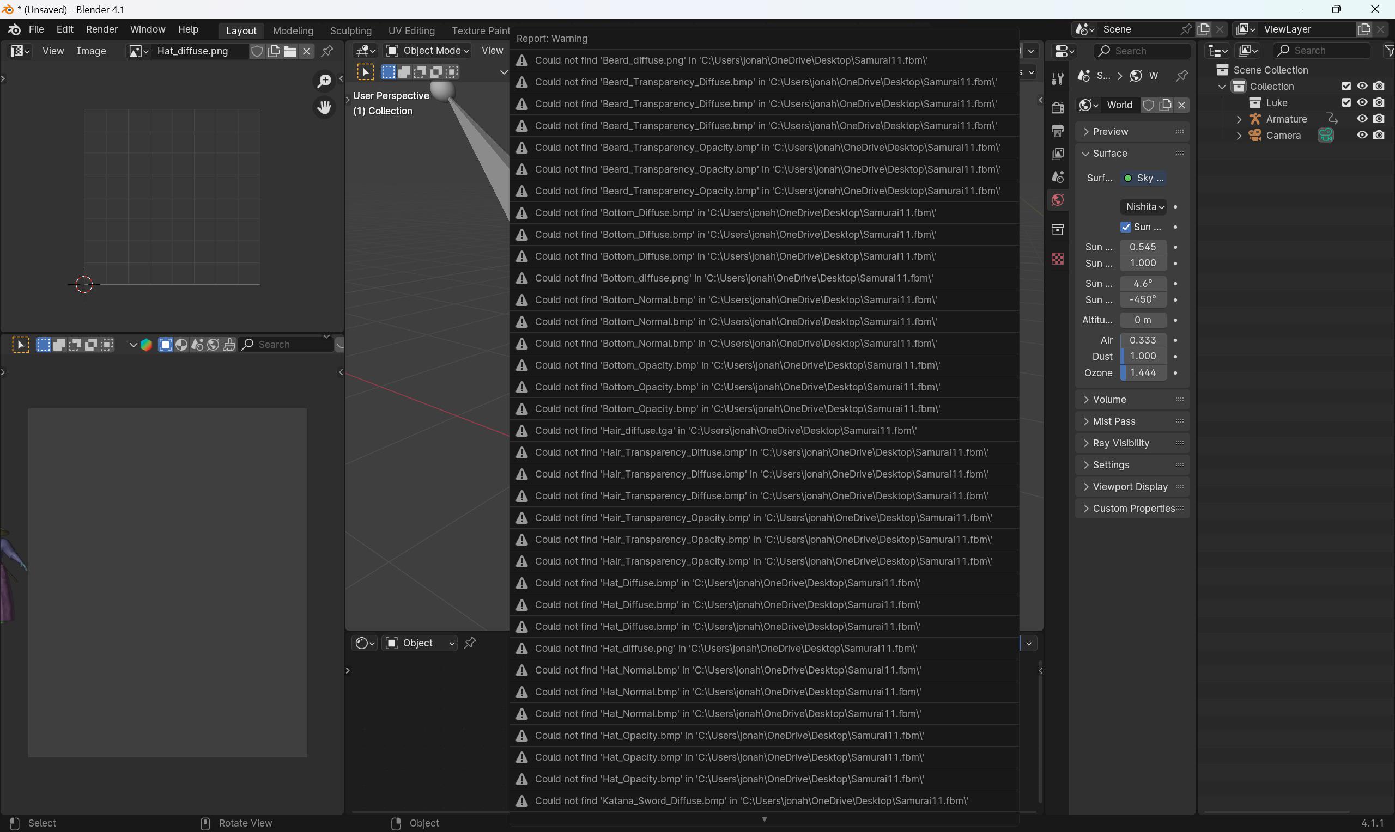The image size is (1395, 832).
Task: Open the Window menu
Action: (148, 29)
